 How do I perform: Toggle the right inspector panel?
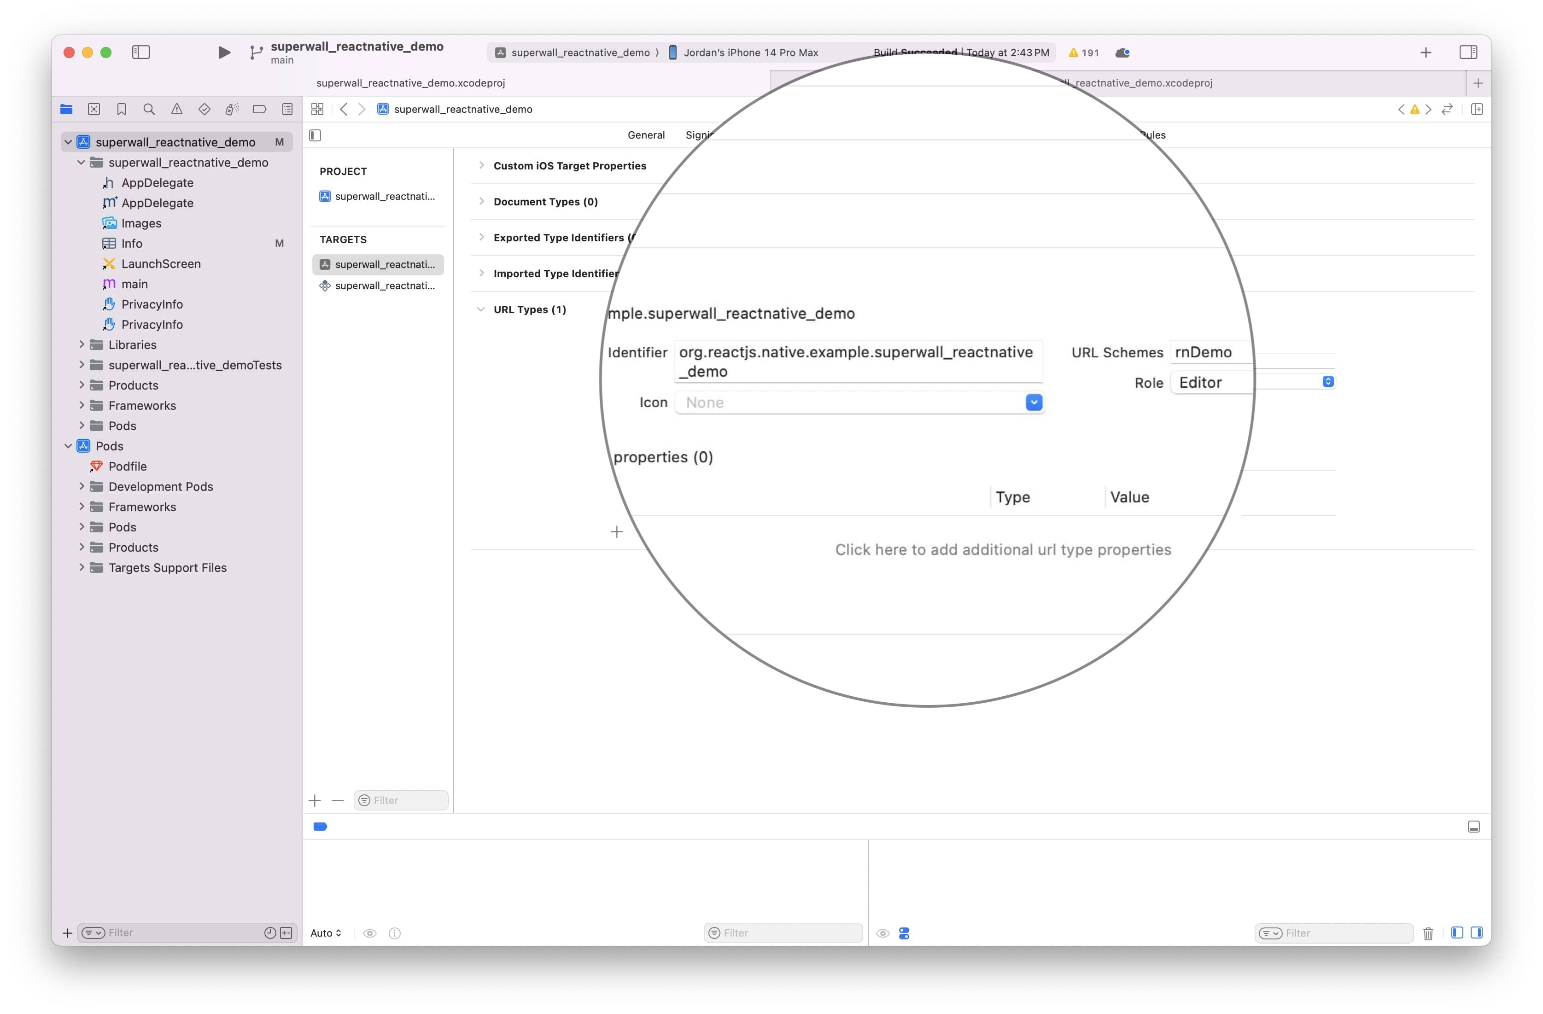click(1468, 52)
